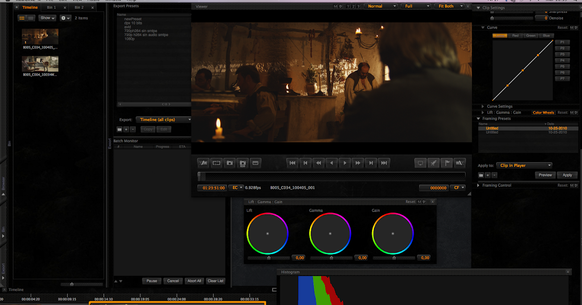Click the Cancel button in Batch Monitor
This screenshot has height=305, width=582.
(x=173, y=281)
